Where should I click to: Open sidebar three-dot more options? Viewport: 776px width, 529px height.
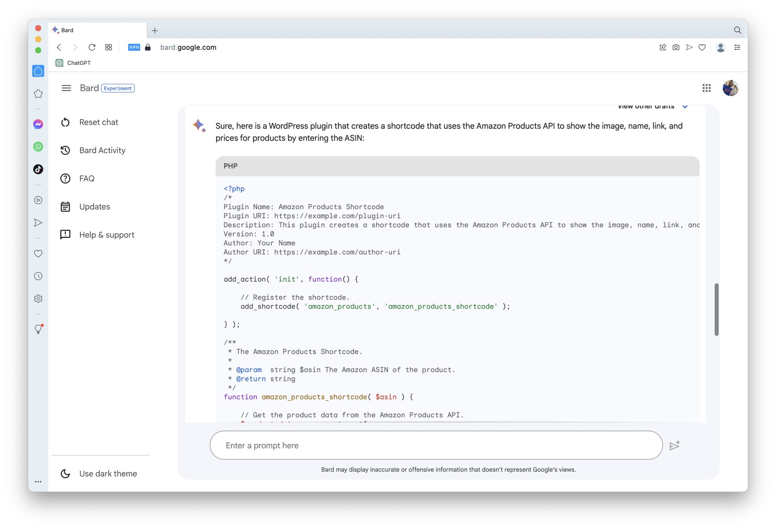coord(38,482)
